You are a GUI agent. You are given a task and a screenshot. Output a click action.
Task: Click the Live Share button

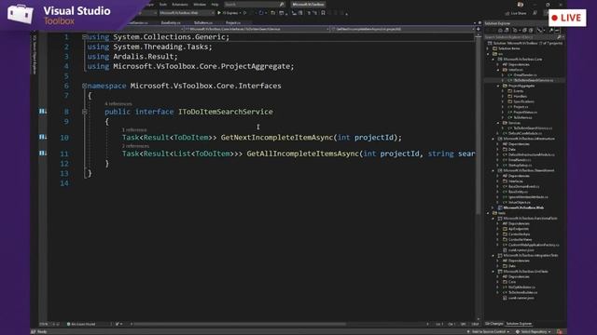[x=516, y=13]
